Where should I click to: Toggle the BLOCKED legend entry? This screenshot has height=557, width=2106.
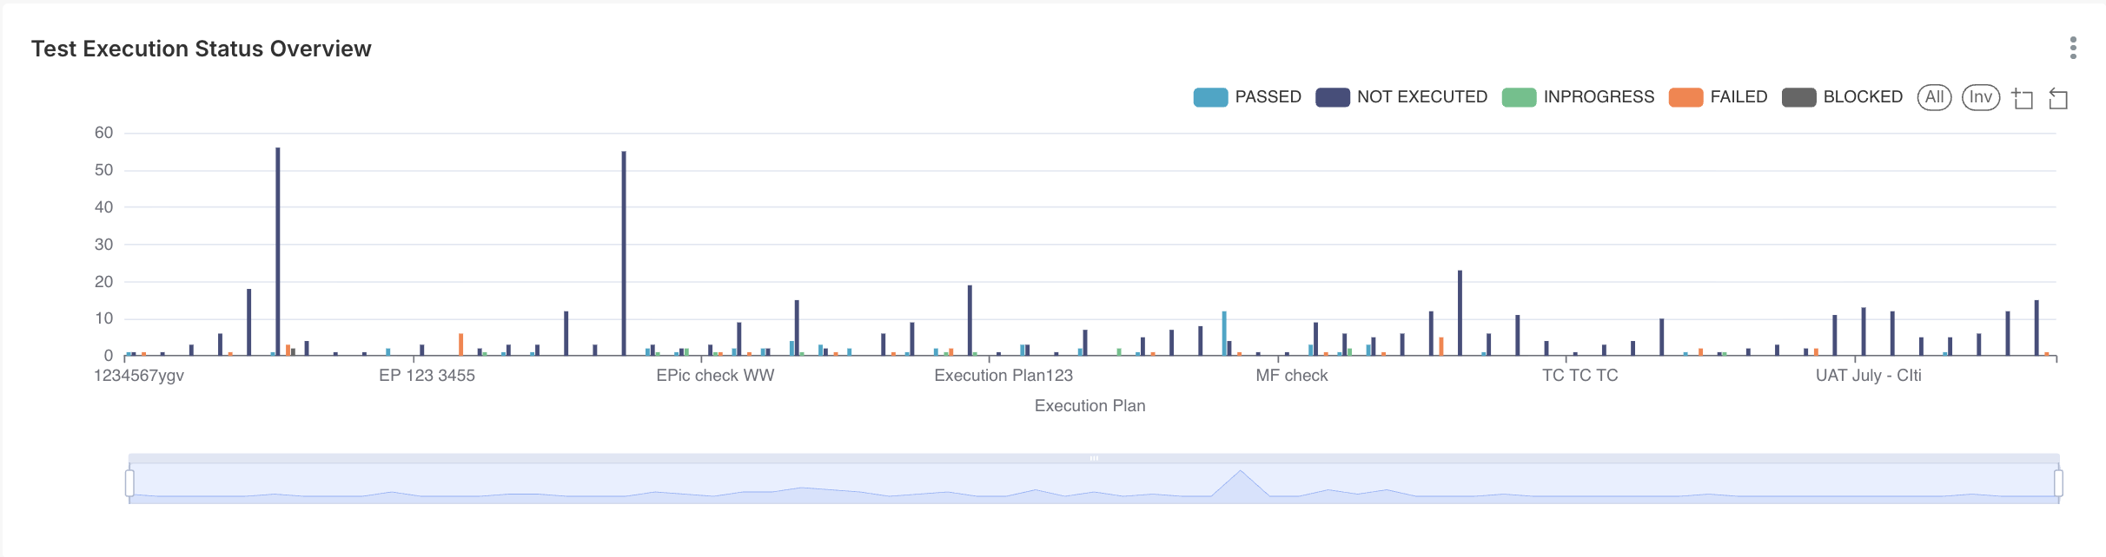(x=1862, y=97)
